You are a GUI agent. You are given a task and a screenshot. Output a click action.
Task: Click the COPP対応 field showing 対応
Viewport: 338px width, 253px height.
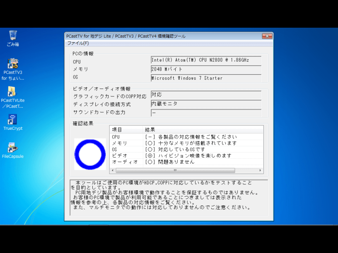[206, 95]
